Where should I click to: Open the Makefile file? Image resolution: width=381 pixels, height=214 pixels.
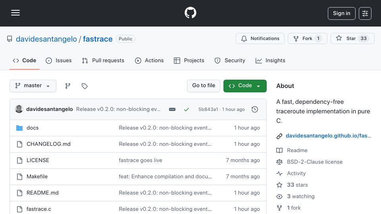[x=37, y=177]
